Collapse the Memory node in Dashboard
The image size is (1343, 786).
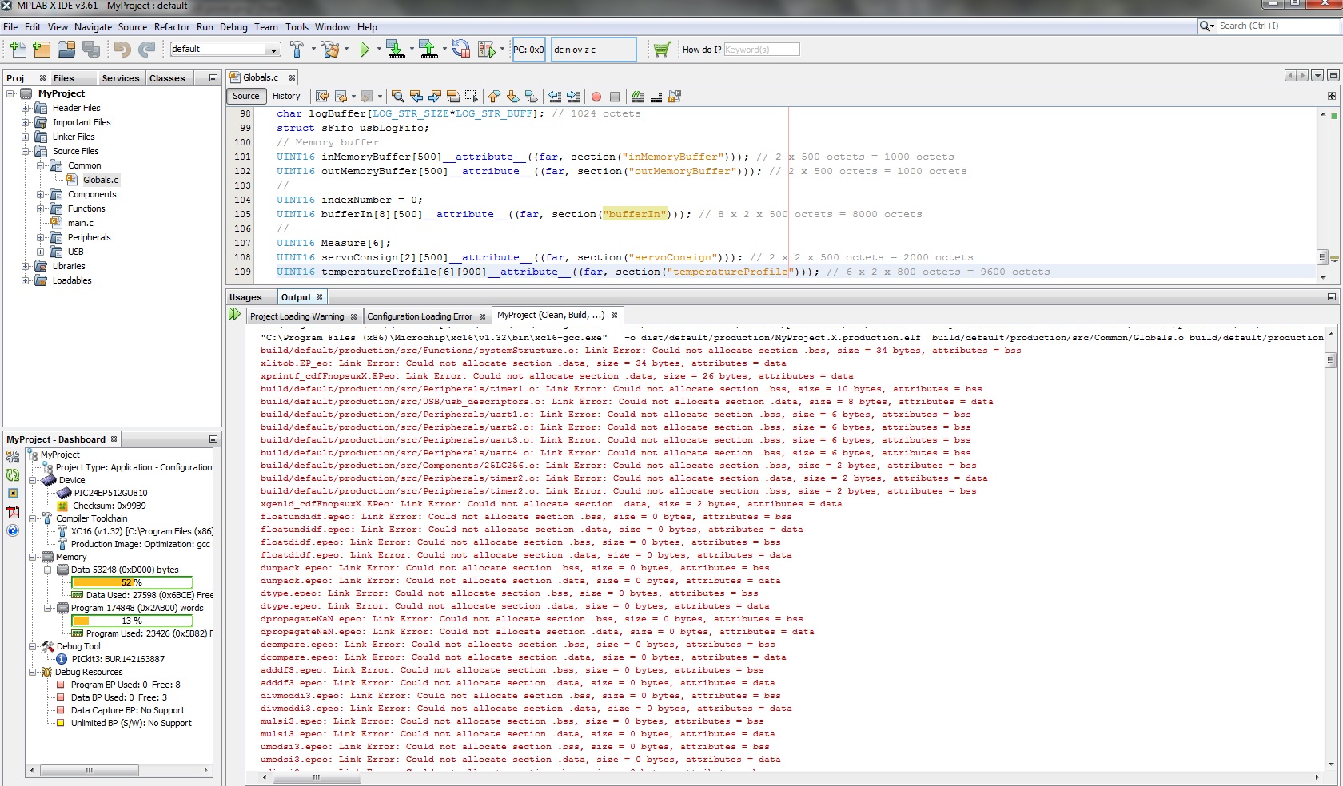32,557
